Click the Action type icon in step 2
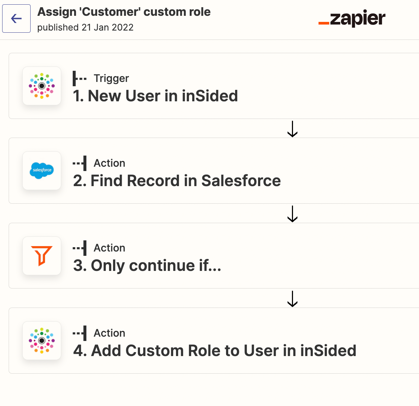The height and width of the screenshot is (406, 419). pyautogui.click(x=80, y=163)
